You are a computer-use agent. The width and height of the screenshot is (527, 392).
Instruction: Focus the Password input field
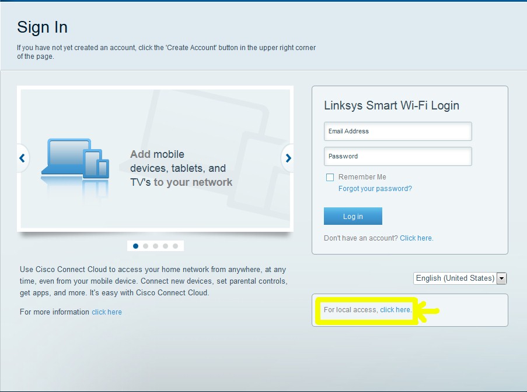[398, 156]
